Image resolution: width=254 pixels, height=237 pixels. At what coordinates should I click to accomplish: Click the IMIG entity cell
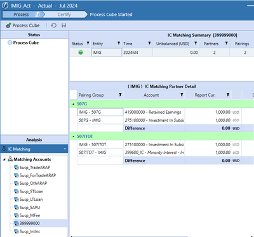106,52
